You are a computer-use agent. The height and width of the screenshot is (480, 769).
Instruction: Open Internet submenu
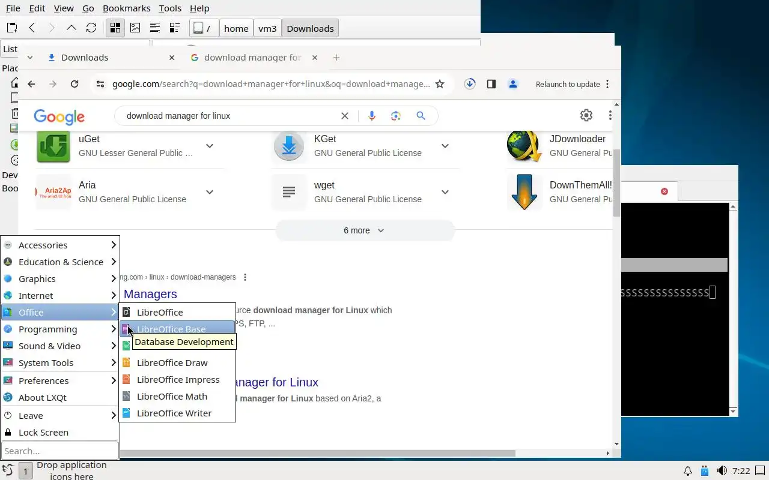tap(60, 295)
